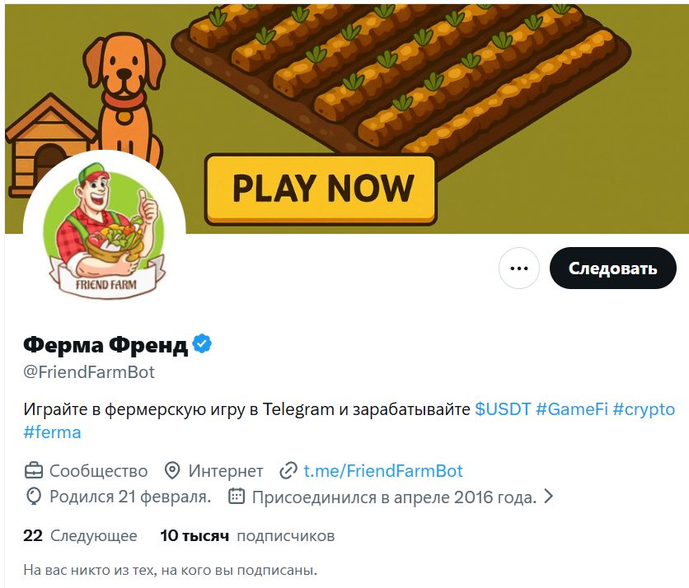Click the Ферма Френд profile name

coord(105,344)
